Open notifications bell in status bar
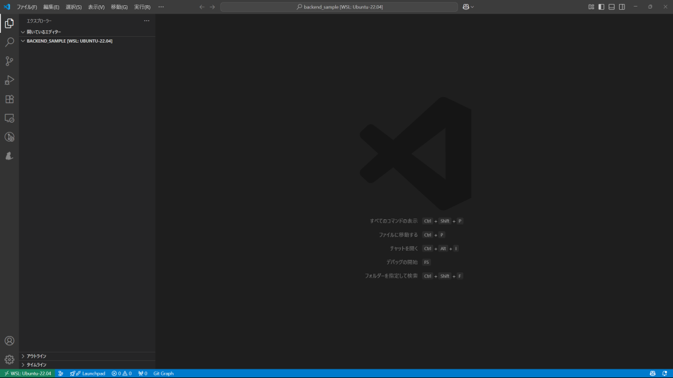The width and height of the screenshot is (673, 378). pyautogui.click(x=664, y=373)
